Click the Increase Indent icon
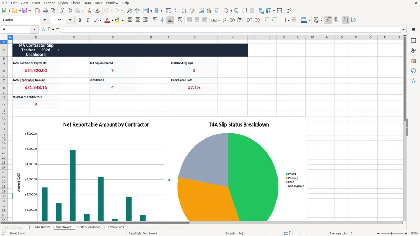420x236 pixels. click(x=267, y=20)
